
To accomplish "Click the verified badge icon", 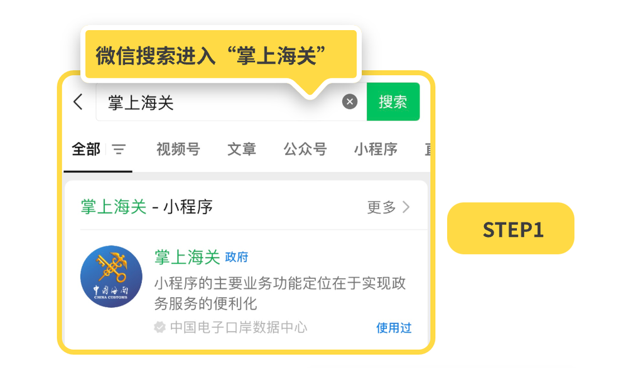I will tap(160, 327).
